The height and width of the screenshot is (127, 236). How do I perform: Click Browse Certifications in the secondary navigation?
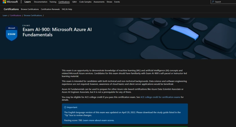point(30,9)
